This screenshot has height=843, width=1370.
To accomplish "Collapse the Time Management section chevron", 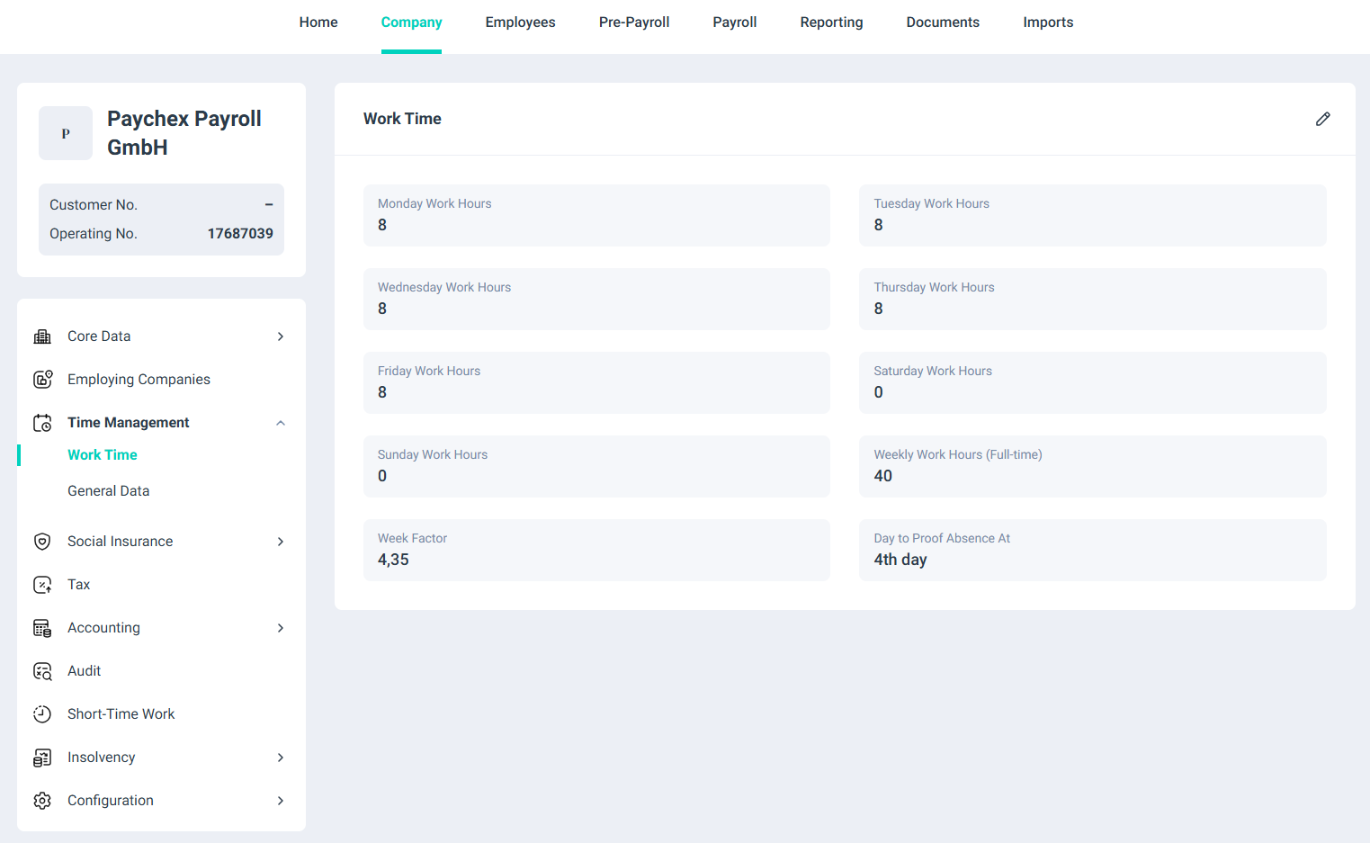I will point(281,423).
